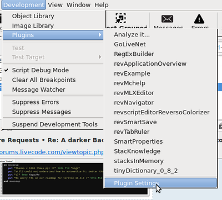
Task: Open the Development menu
Action: click(24, 5)
